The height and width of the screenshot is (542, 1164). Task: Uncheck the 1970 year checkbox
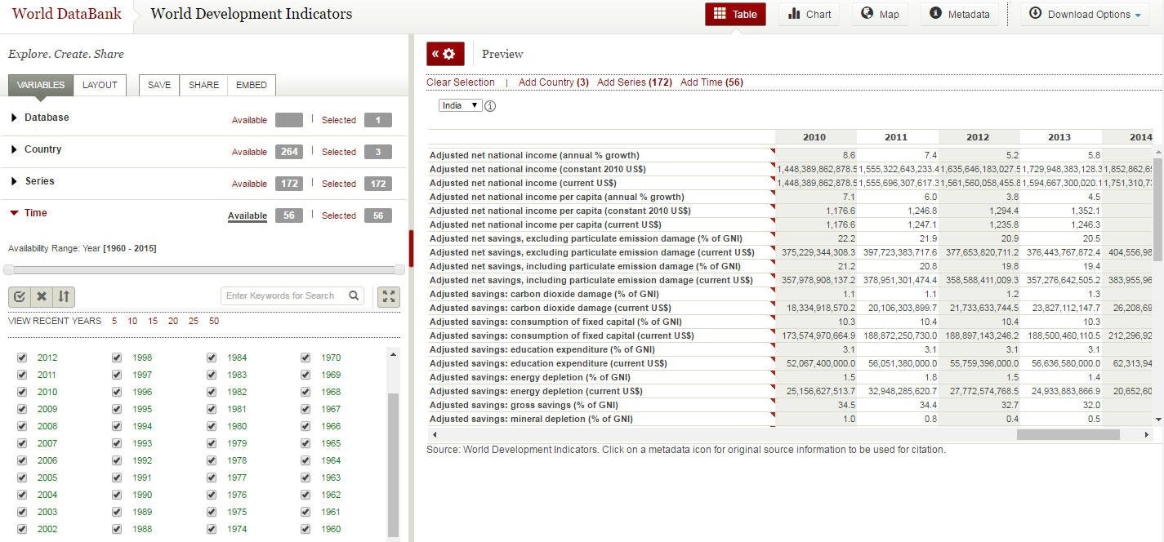coord(305,358)
